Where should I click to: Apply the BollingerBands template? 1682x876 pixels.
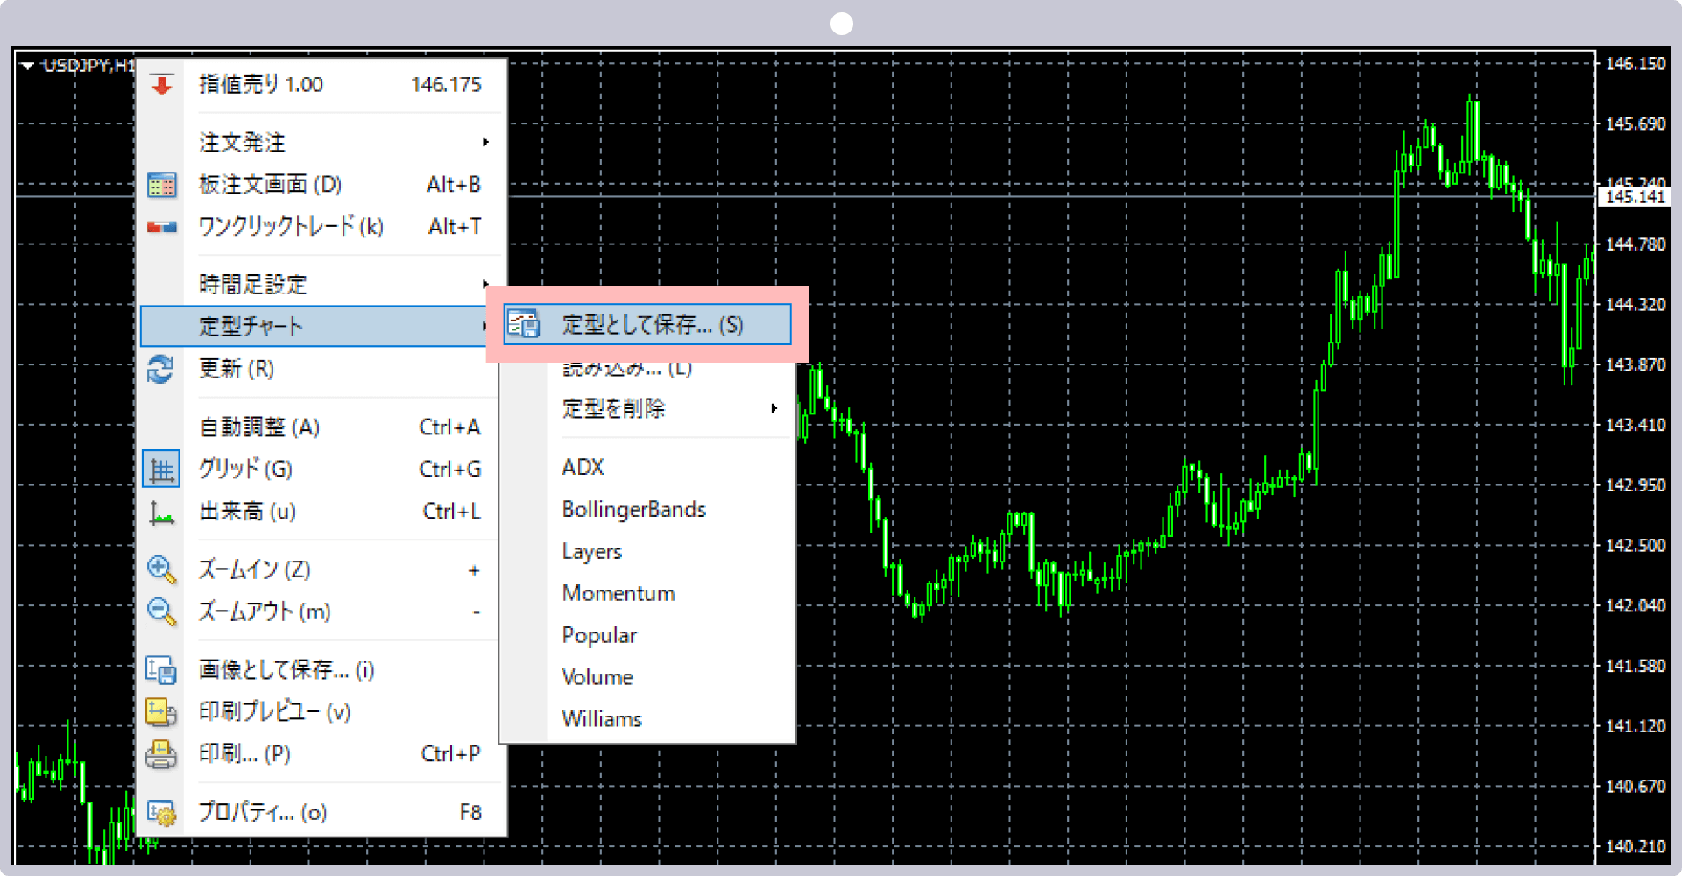[x=633, y=509]
